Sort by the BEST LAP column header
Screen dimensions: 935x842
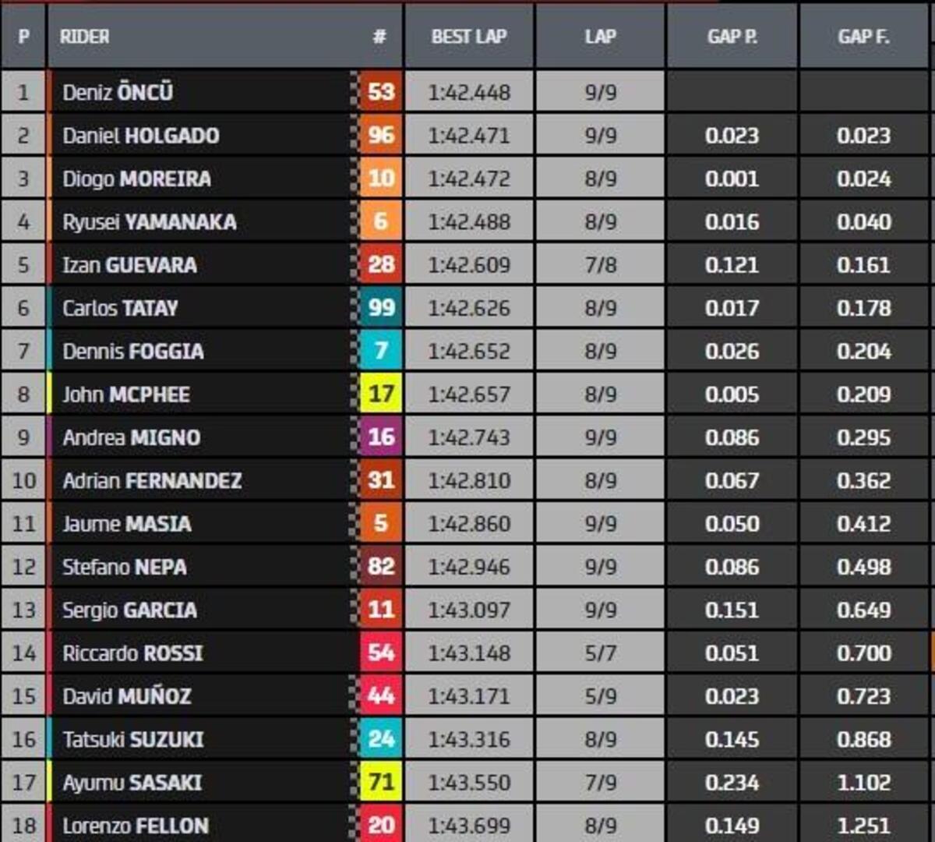(469, 37)
